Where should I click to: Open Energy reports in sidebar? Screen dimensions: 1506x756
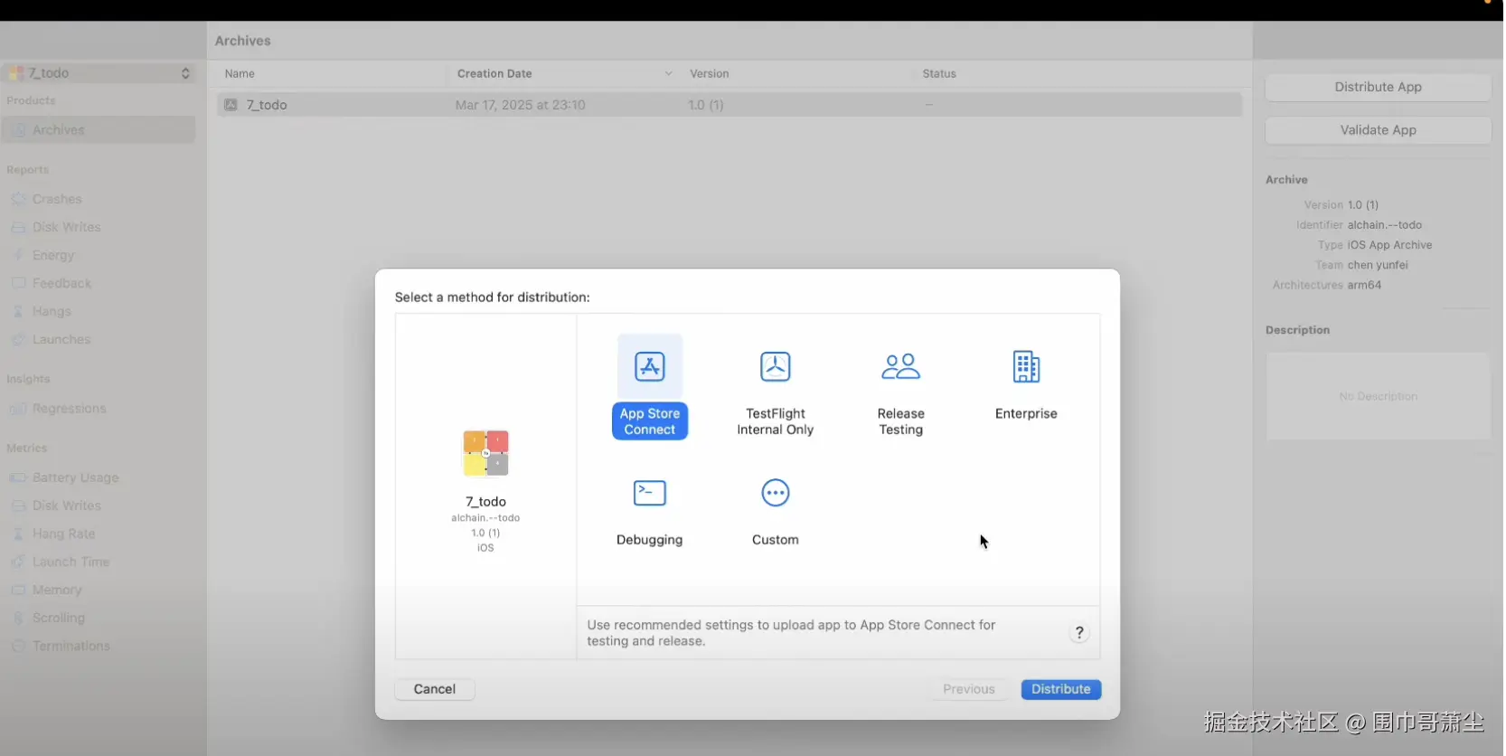click(x=52, y=255)
